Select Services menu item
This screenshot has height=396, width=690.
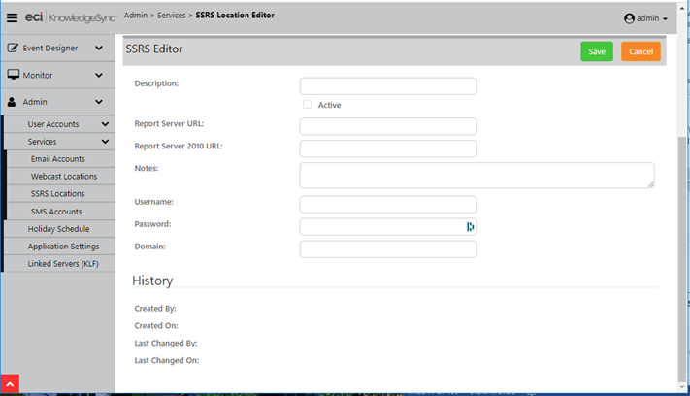click(42, 142)
